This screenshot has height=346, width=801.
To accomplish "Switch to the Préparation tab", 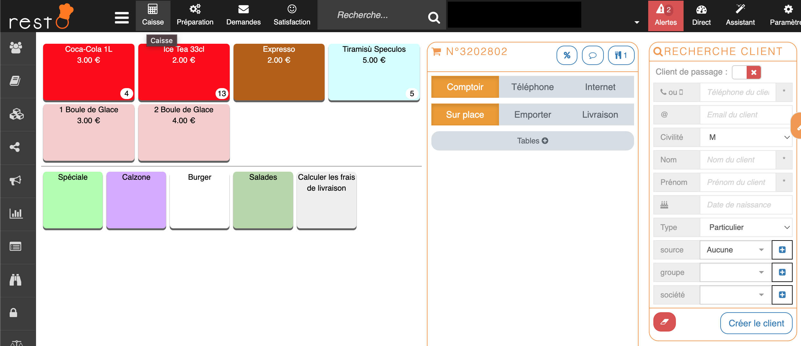I will (195, 15).
